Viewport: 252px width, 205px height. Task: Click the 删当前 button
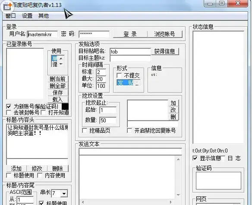coord(58,79)
